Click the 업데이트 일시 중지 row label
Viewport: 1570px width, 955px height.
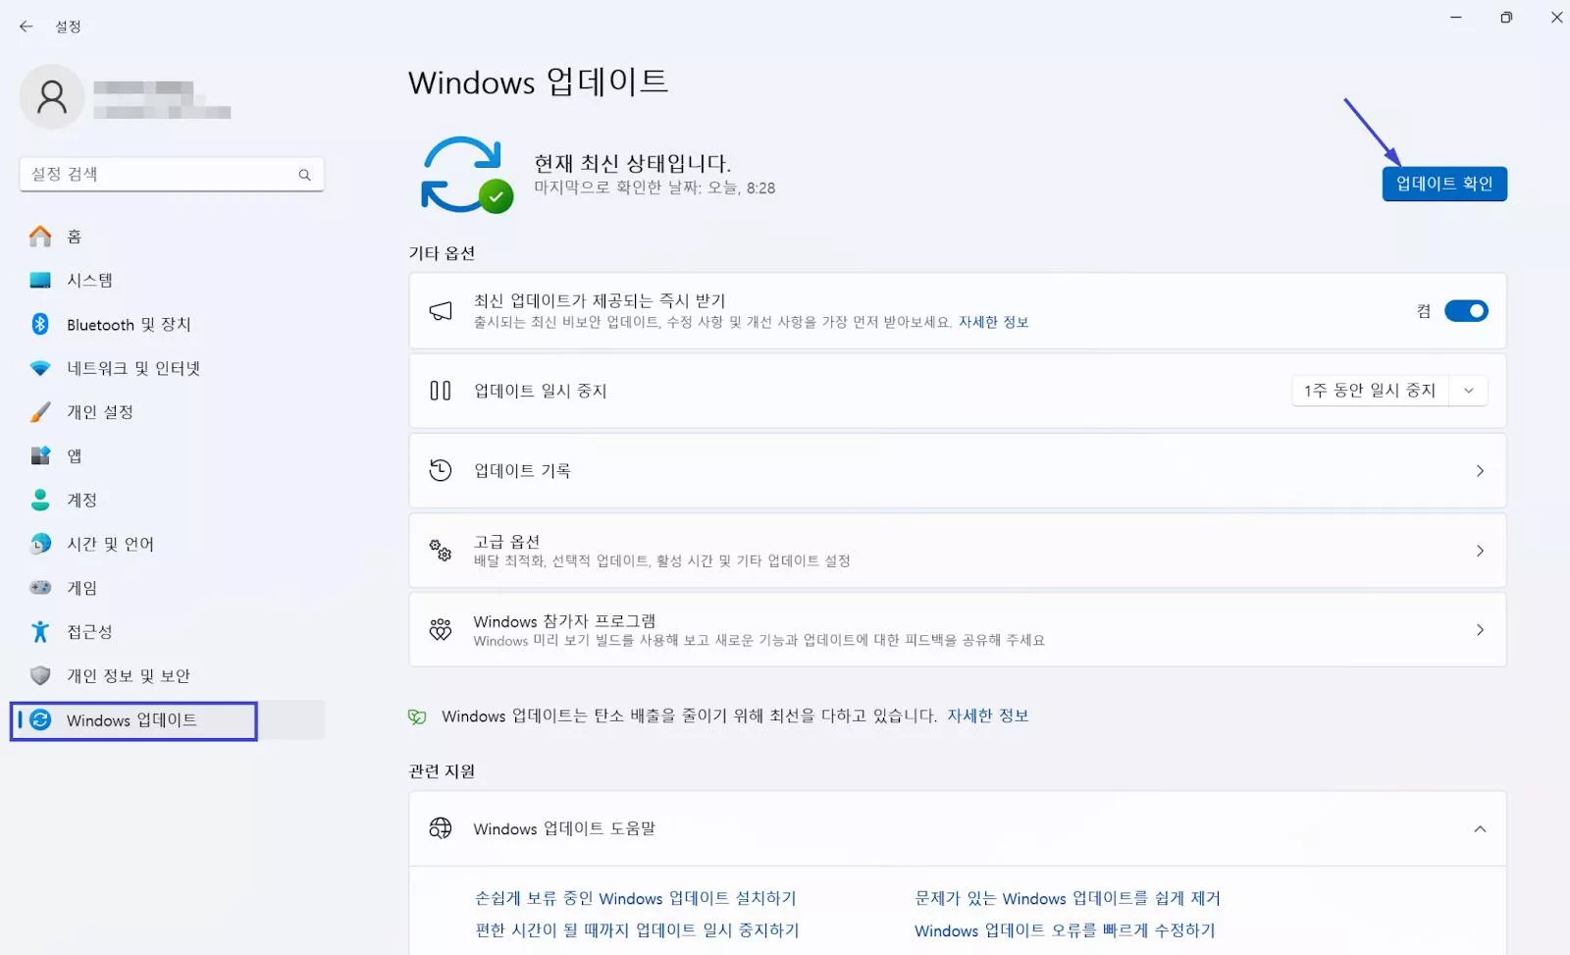[541, 391]
